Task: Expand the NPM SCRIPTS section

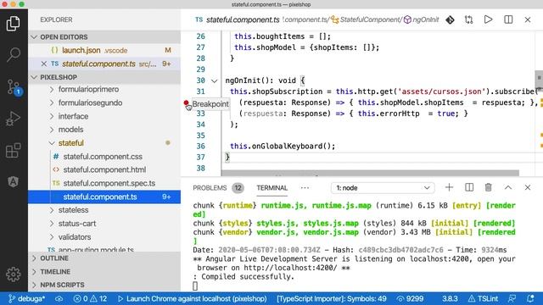Action: click(x=104, y=285)
